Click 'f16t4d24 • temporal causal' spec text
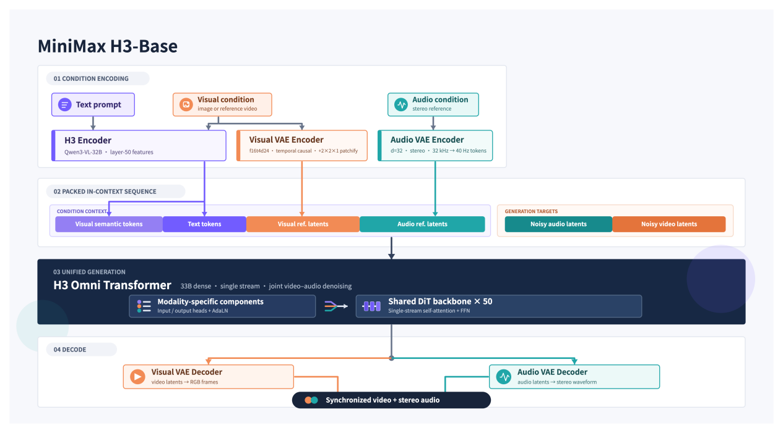 pyautogui.click(x=303, y=151)
